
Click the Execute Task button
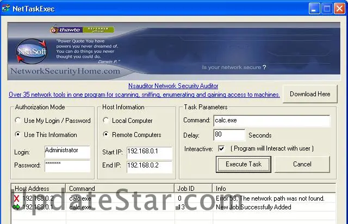(244, 164)
